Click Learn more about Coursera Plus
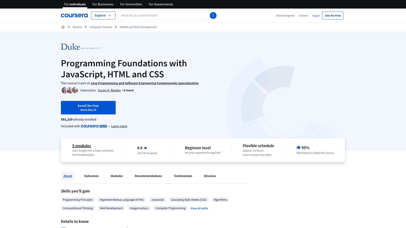The width and height of the screenshot is (406, 228). point(119,126)
